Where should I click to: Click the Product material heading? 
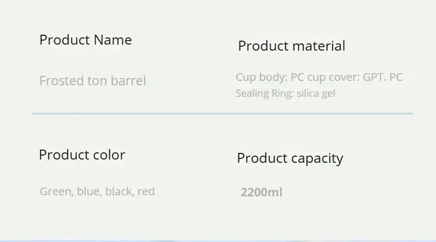291,46
